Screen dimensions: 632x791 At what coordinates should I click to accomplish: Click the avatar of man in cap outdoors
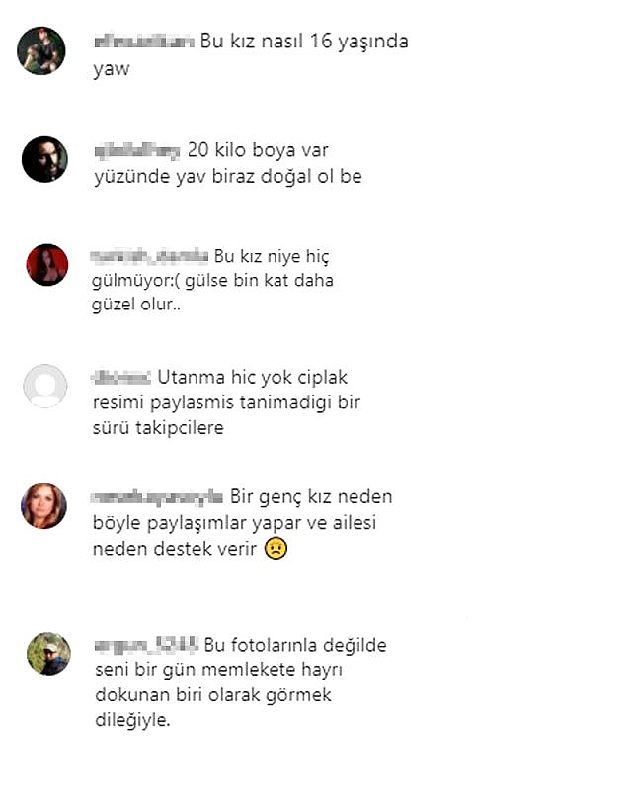(49, 654)
